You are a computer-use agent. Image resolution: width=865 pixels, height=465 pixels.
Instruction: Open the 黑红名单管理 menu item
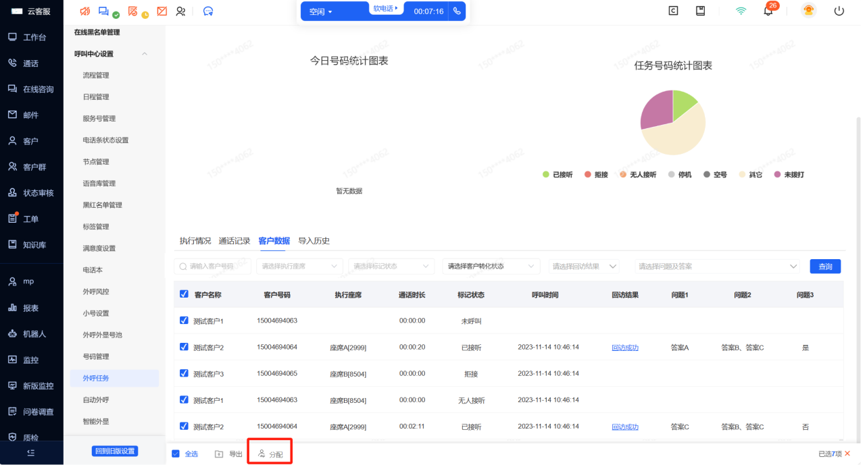click(103, 205)
